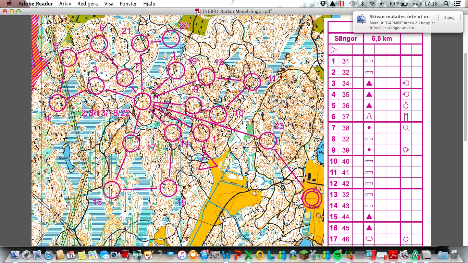Open Finder from the Dock
The image size is (468, 263).
pos(15,255)
